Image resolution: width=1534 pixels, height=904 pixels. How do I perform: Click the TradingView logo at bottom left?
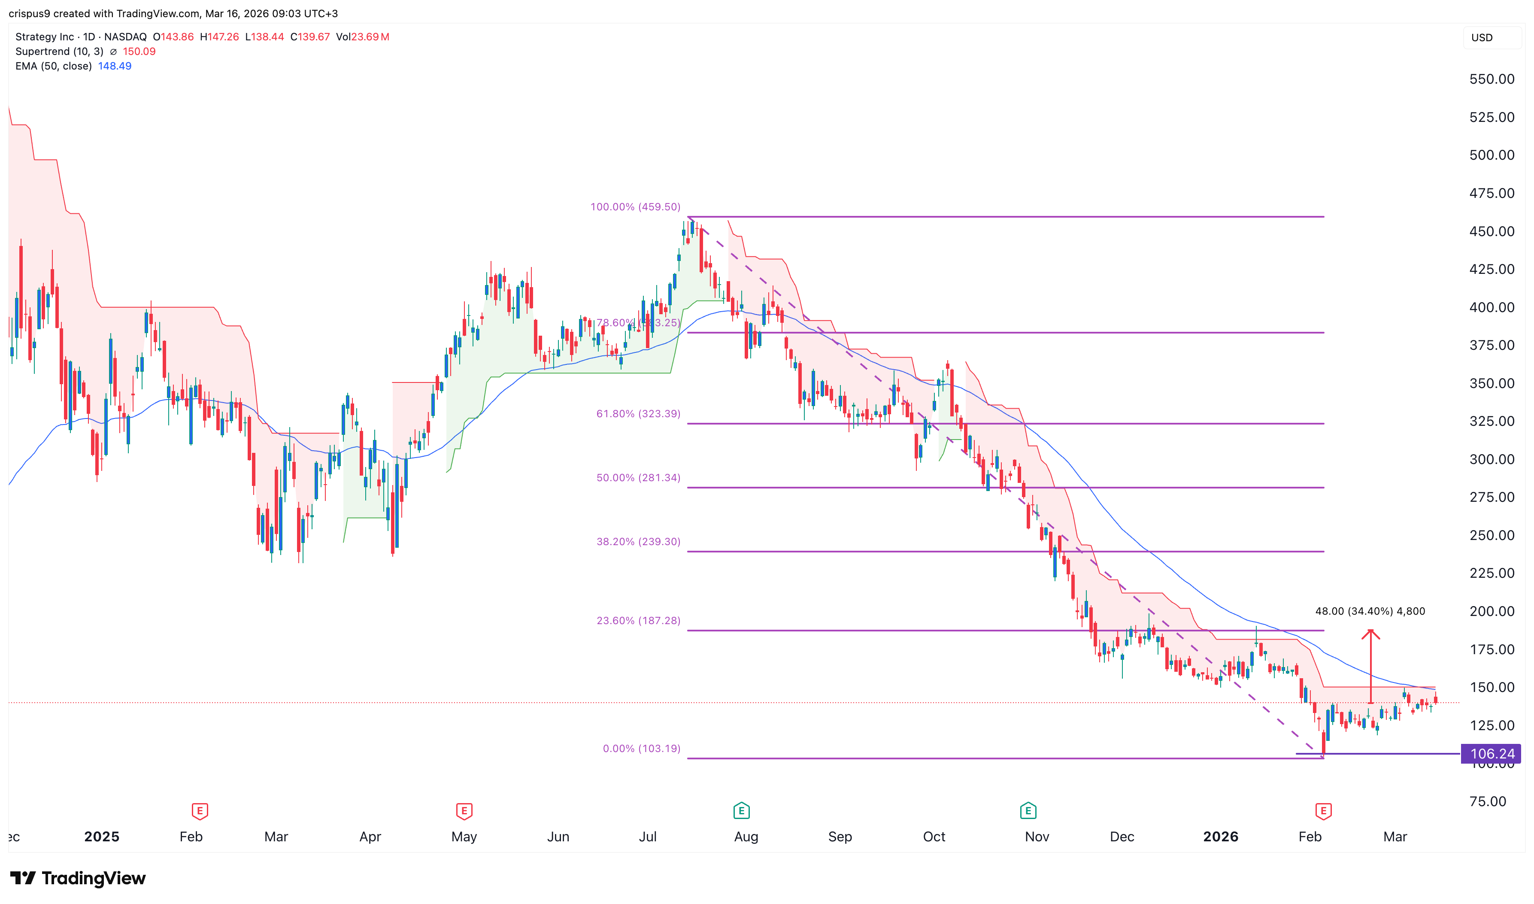(78, 878)
